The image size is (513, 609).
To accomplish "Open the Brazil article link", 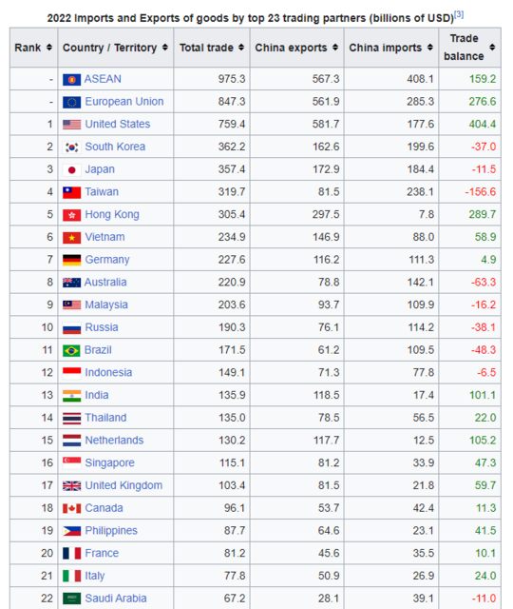I will point(98,349).
